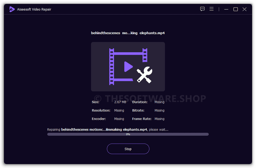Click the video repair filmstrip thumbnail
Screen dimensions: 256x168
pos(128,67)
